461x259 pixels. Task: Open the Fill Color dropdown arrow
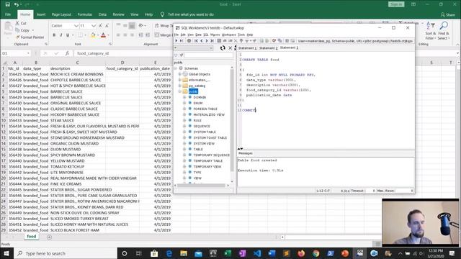pos(98,35)
